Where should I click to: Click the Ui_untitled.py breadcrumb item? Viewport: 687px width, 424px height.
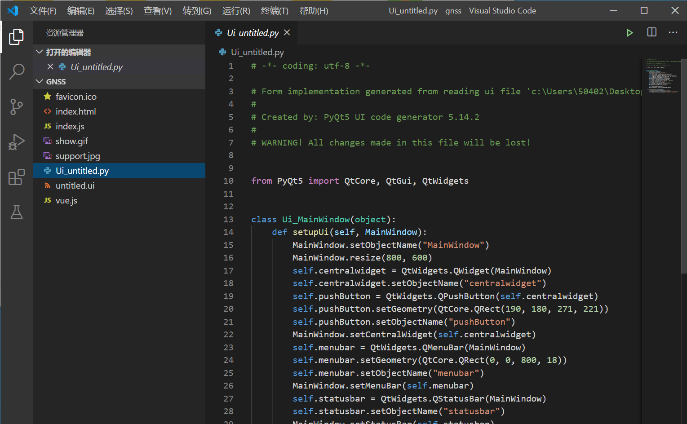(257, 53)
